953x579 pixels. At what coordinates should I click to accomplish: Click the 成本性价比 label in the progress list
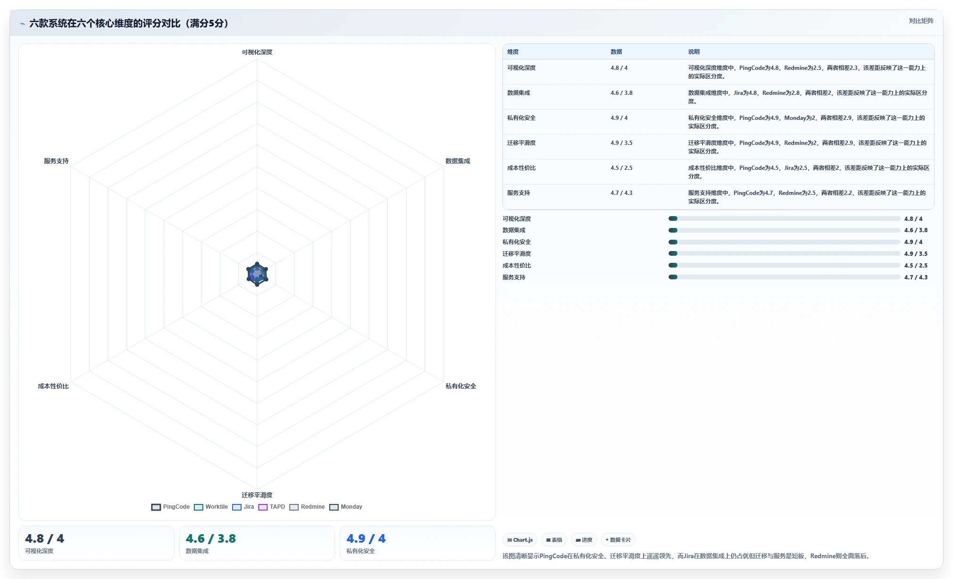(x=517, y=266)
